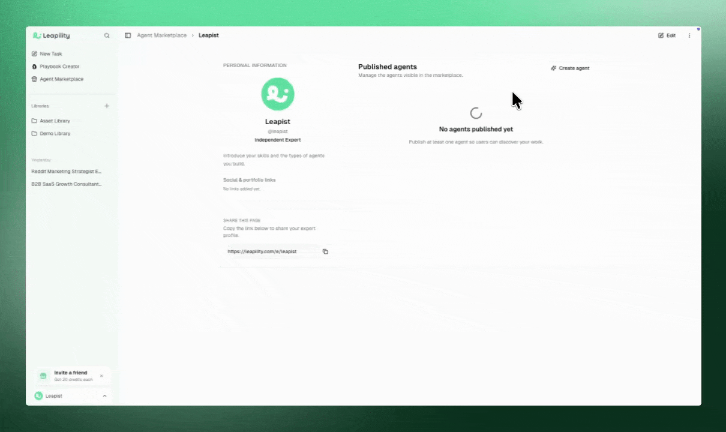
Task: Click the @leapist handle
Action: click(x=278, y=131)
